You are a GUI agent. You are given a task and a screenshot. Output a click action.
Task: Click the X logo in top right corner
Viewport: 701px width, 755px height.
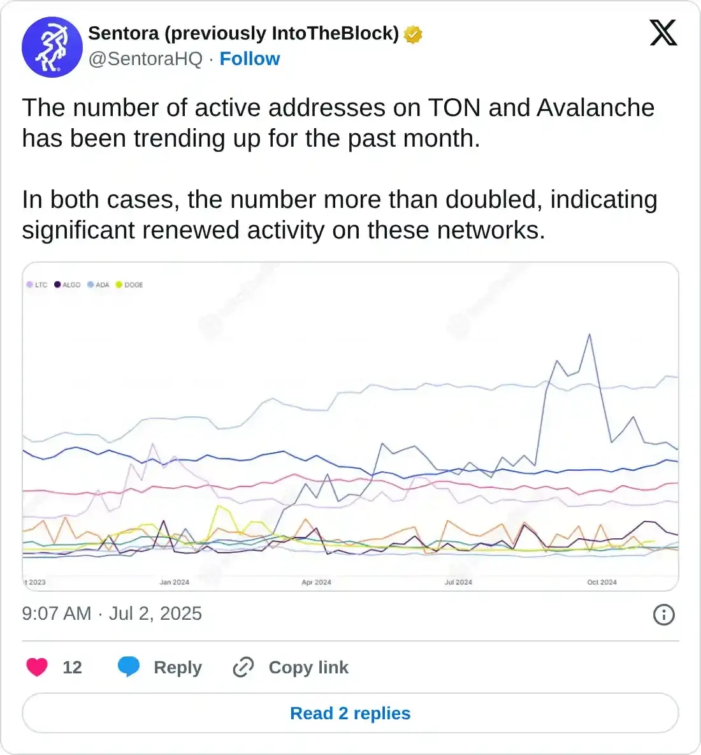pos(663,33)
